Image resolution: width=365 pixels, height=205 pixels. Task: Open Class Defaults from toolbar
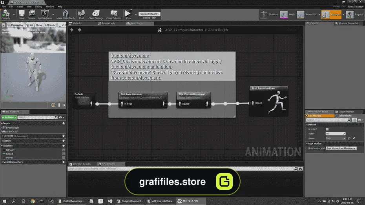[x=113, y=15]
